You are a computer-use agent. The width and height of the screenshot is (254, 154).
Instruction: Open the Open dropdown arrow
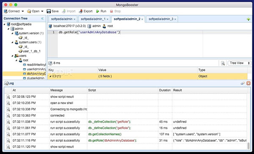[x=42, y=11]
